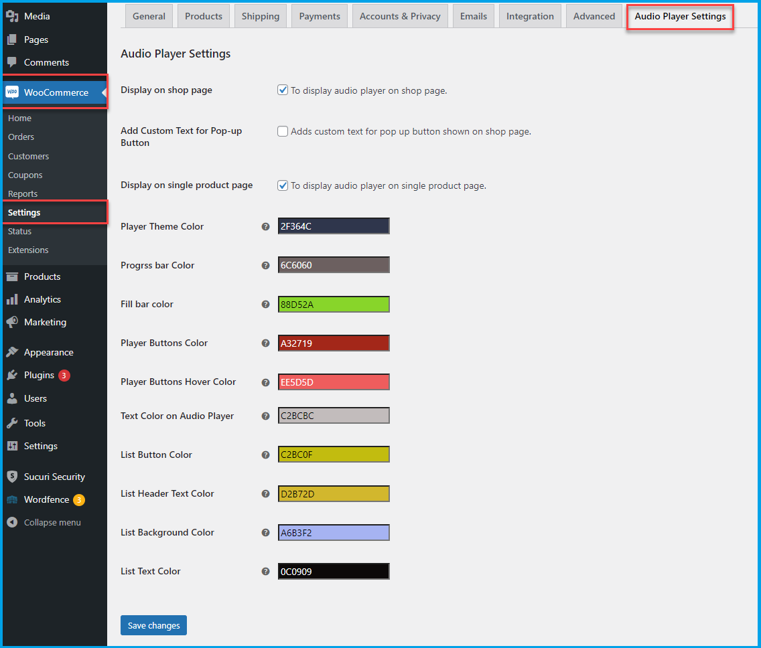761x648 pixels.
Task: Click help icon beside Text Color on Audio Player
Action: tap(265, 416)
